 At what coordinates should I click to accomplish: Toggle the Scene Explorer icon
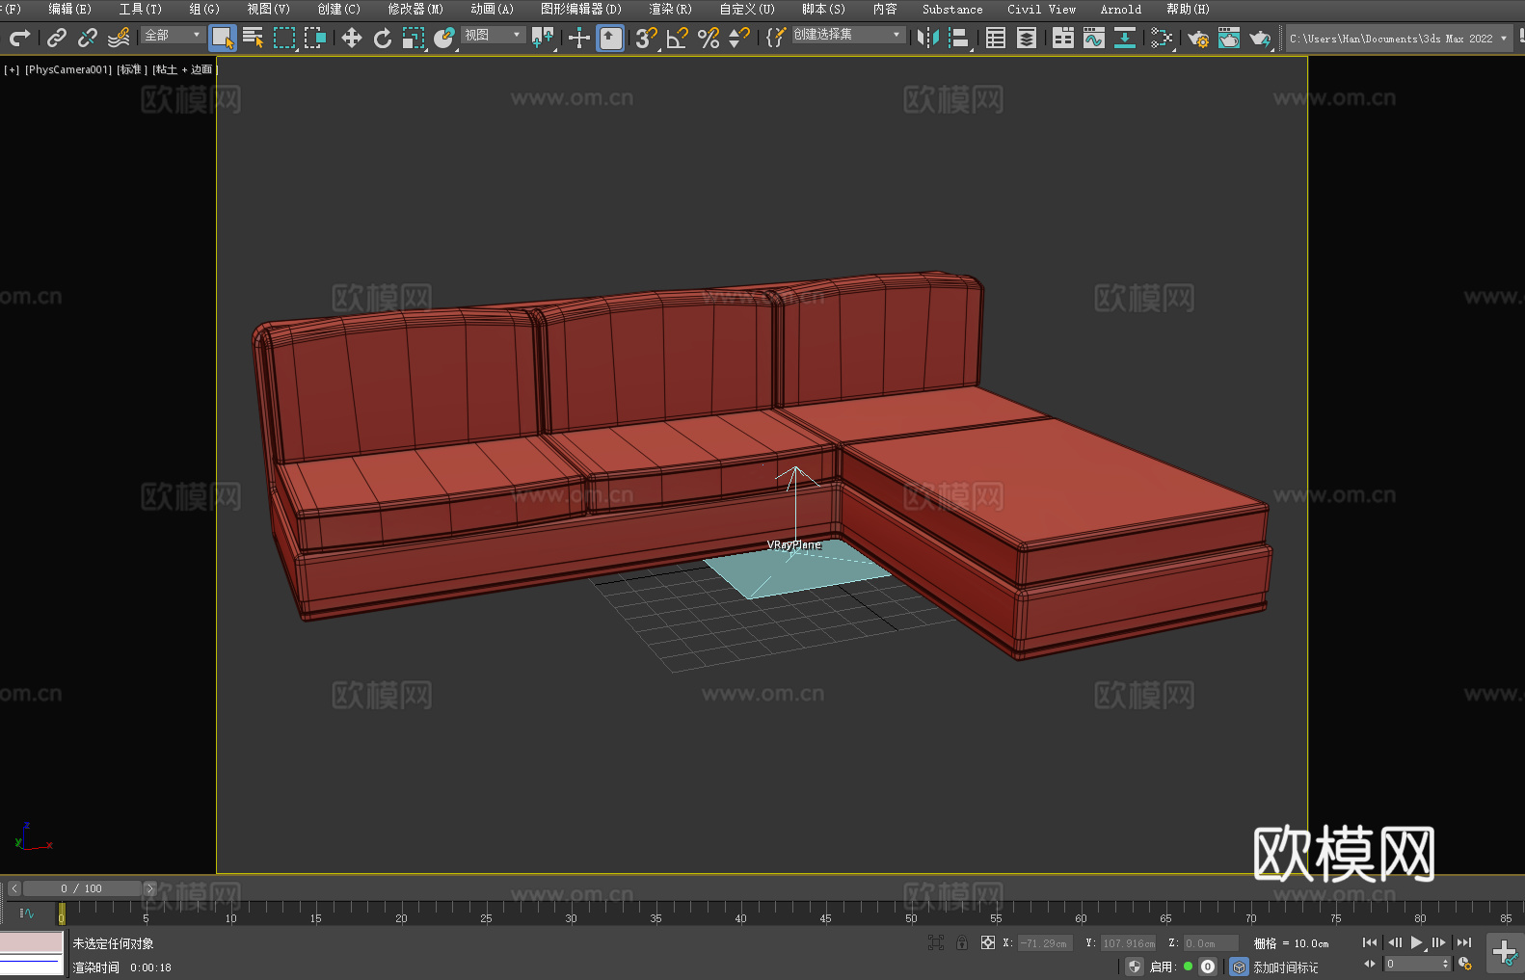(996, 38)
